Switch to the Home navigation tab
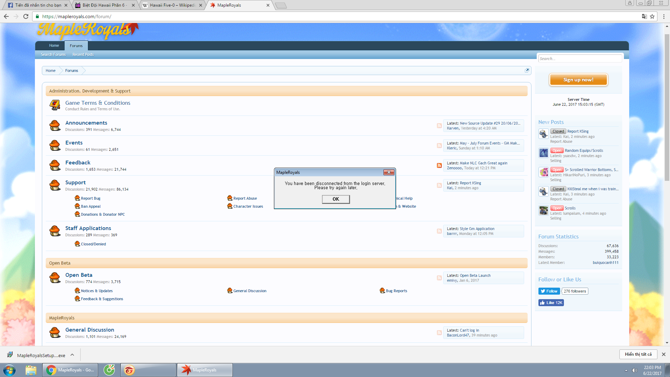The width and height of the screenshot is (670, 377). coord(54,45)
